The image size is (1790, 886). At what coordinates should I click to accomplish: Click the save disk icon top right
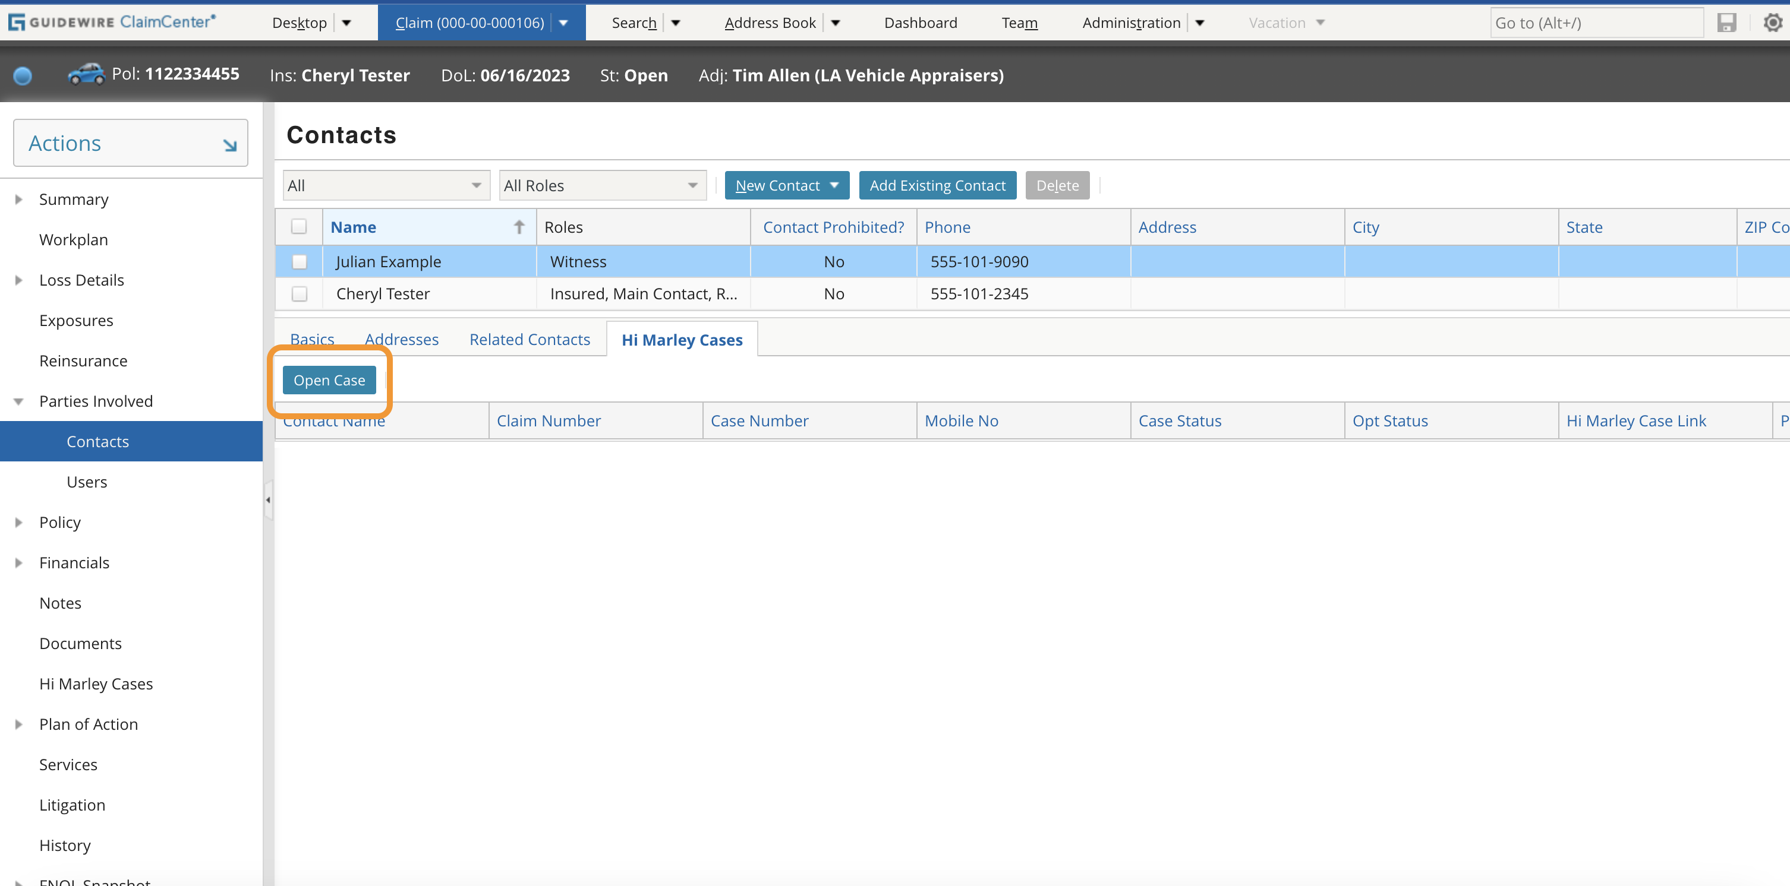pyautogui.click(x=1728, y=22)
